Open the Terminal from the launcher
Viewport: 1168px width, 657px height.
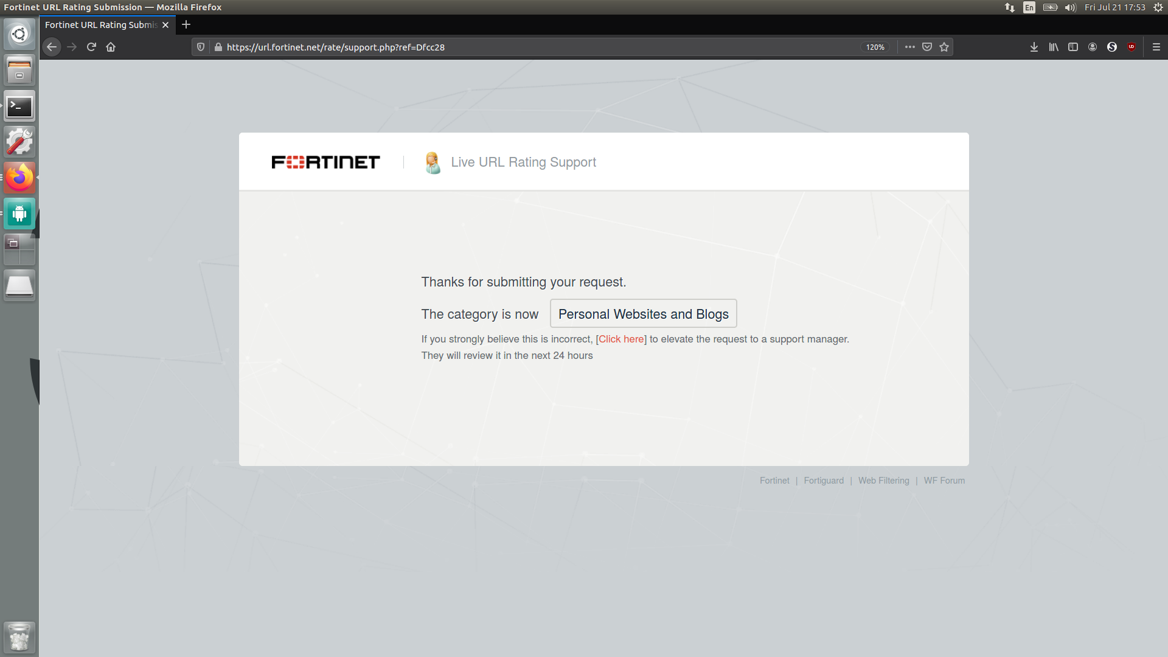(x=19, y=106)
